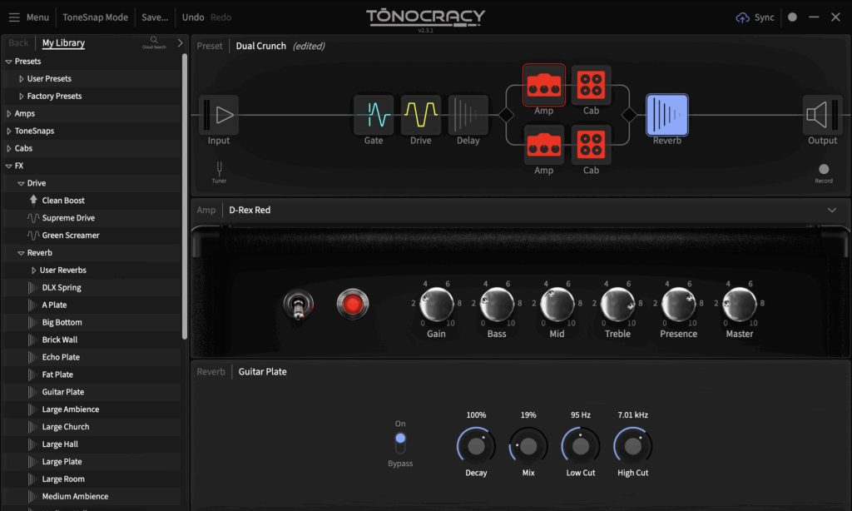Click the Record button
The width and height of the screenshot is (852, 511).
point(824,169)
